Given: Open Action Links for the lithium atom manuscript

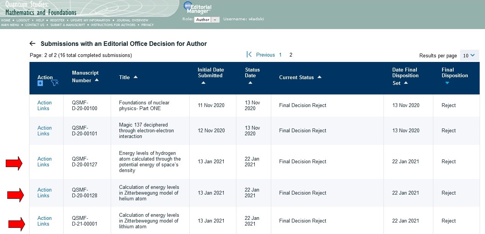Looking at the screenshot, I should click(44, 221).
